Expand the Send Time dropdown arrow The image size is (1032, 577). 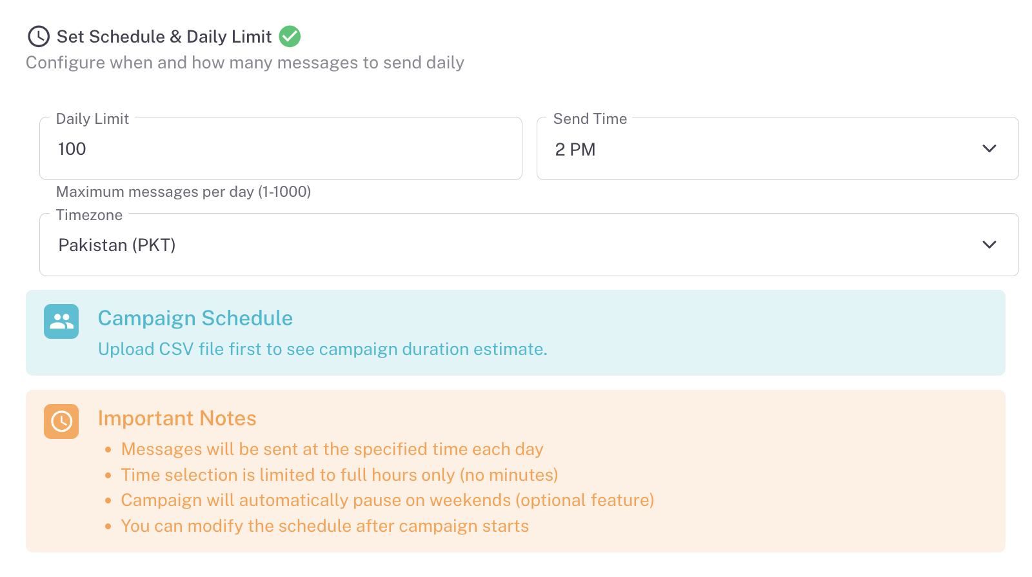tap(989, 149)
